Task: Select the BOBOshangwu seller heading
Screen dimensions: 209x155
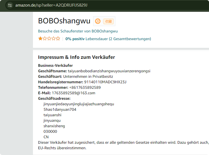Action: tap(64, 21)
